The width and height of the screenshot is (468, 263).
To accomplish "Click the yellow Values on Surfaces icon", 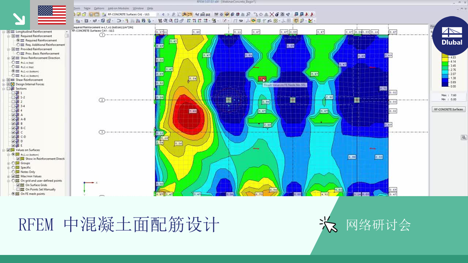I will tap(13, 150).
